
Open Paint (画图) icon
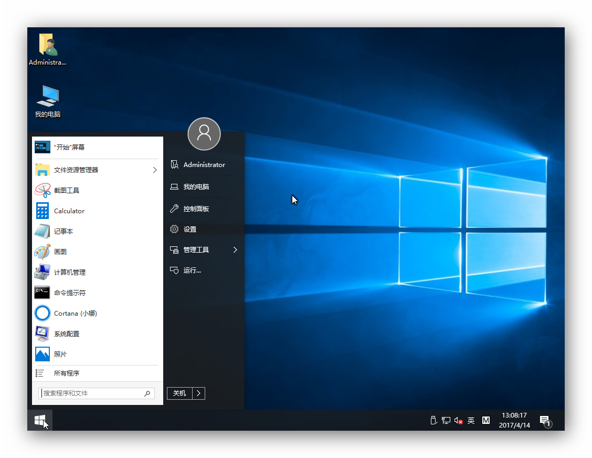click(43, 252)
